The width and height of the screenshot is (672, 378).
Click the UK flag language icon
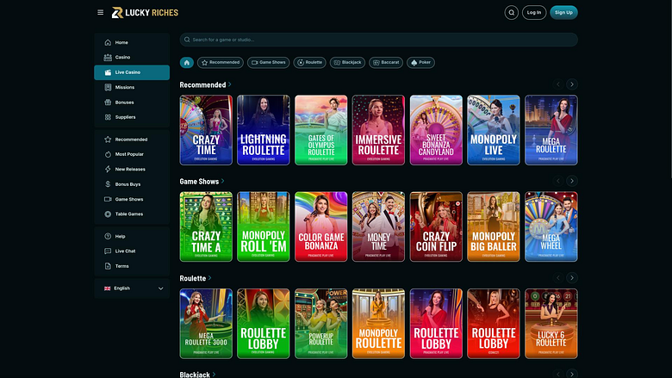click(107, 288)
